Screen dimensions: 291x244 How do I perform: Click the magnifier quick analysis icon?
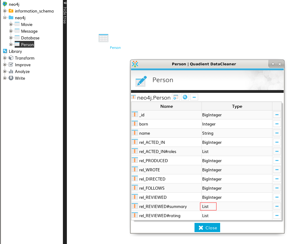[x=185, y=97]
